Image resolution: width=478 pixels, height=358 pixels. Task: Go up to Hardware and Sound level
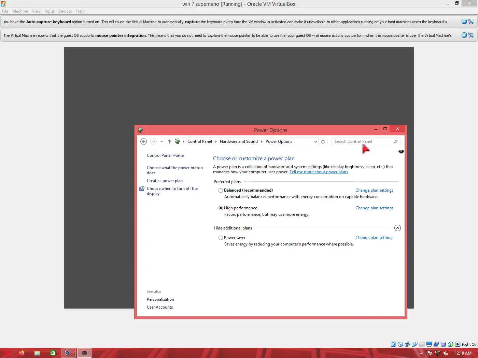point(169,141)
